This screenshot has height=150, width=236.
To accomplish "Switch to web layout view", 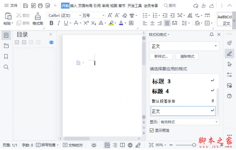I will (x=130, y=145).
